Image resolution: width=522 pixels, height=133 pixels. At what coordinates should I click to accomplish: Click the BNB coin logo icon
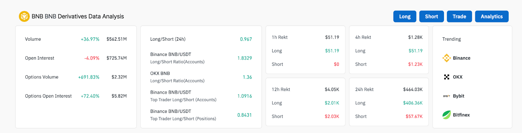(24, 16)
